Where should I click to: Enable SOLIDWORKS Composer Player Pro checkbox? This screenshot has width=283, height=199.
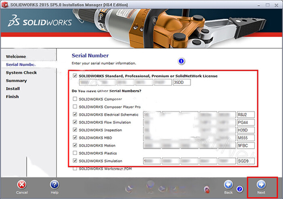(x=75, y=107)
